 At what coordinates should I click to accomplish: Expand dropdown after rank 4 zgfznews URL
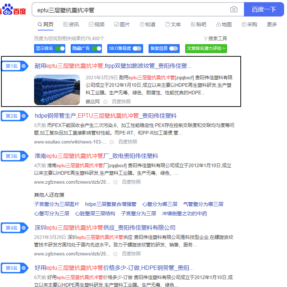click(115, 254)
